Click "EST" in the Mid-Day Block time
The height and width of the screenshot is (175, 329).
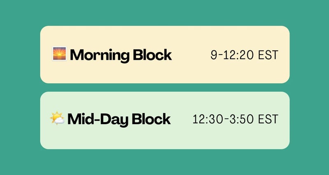point(269,120)
